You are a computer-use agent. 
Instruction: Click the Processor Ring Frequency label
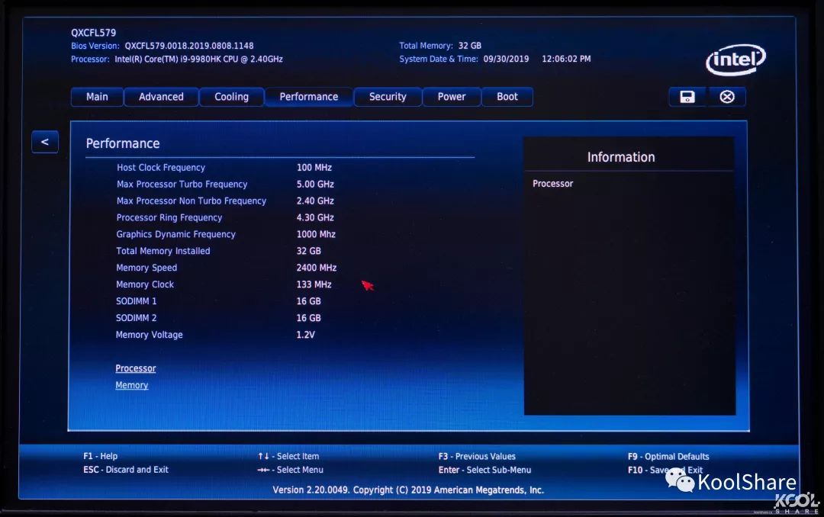tap(169, 217)
